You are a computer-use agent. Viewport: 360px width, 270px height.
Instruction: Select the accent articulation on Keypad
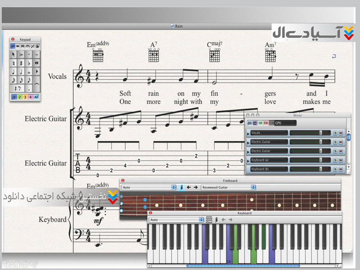pyautogui.click(x=21, y=54)
